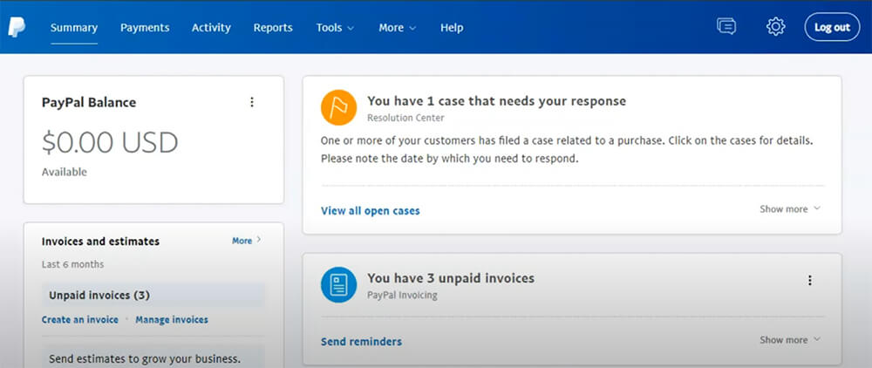
Task: Click the $0.00 USD balance amount
Action: pyautogui.click(x=110, y=143)
